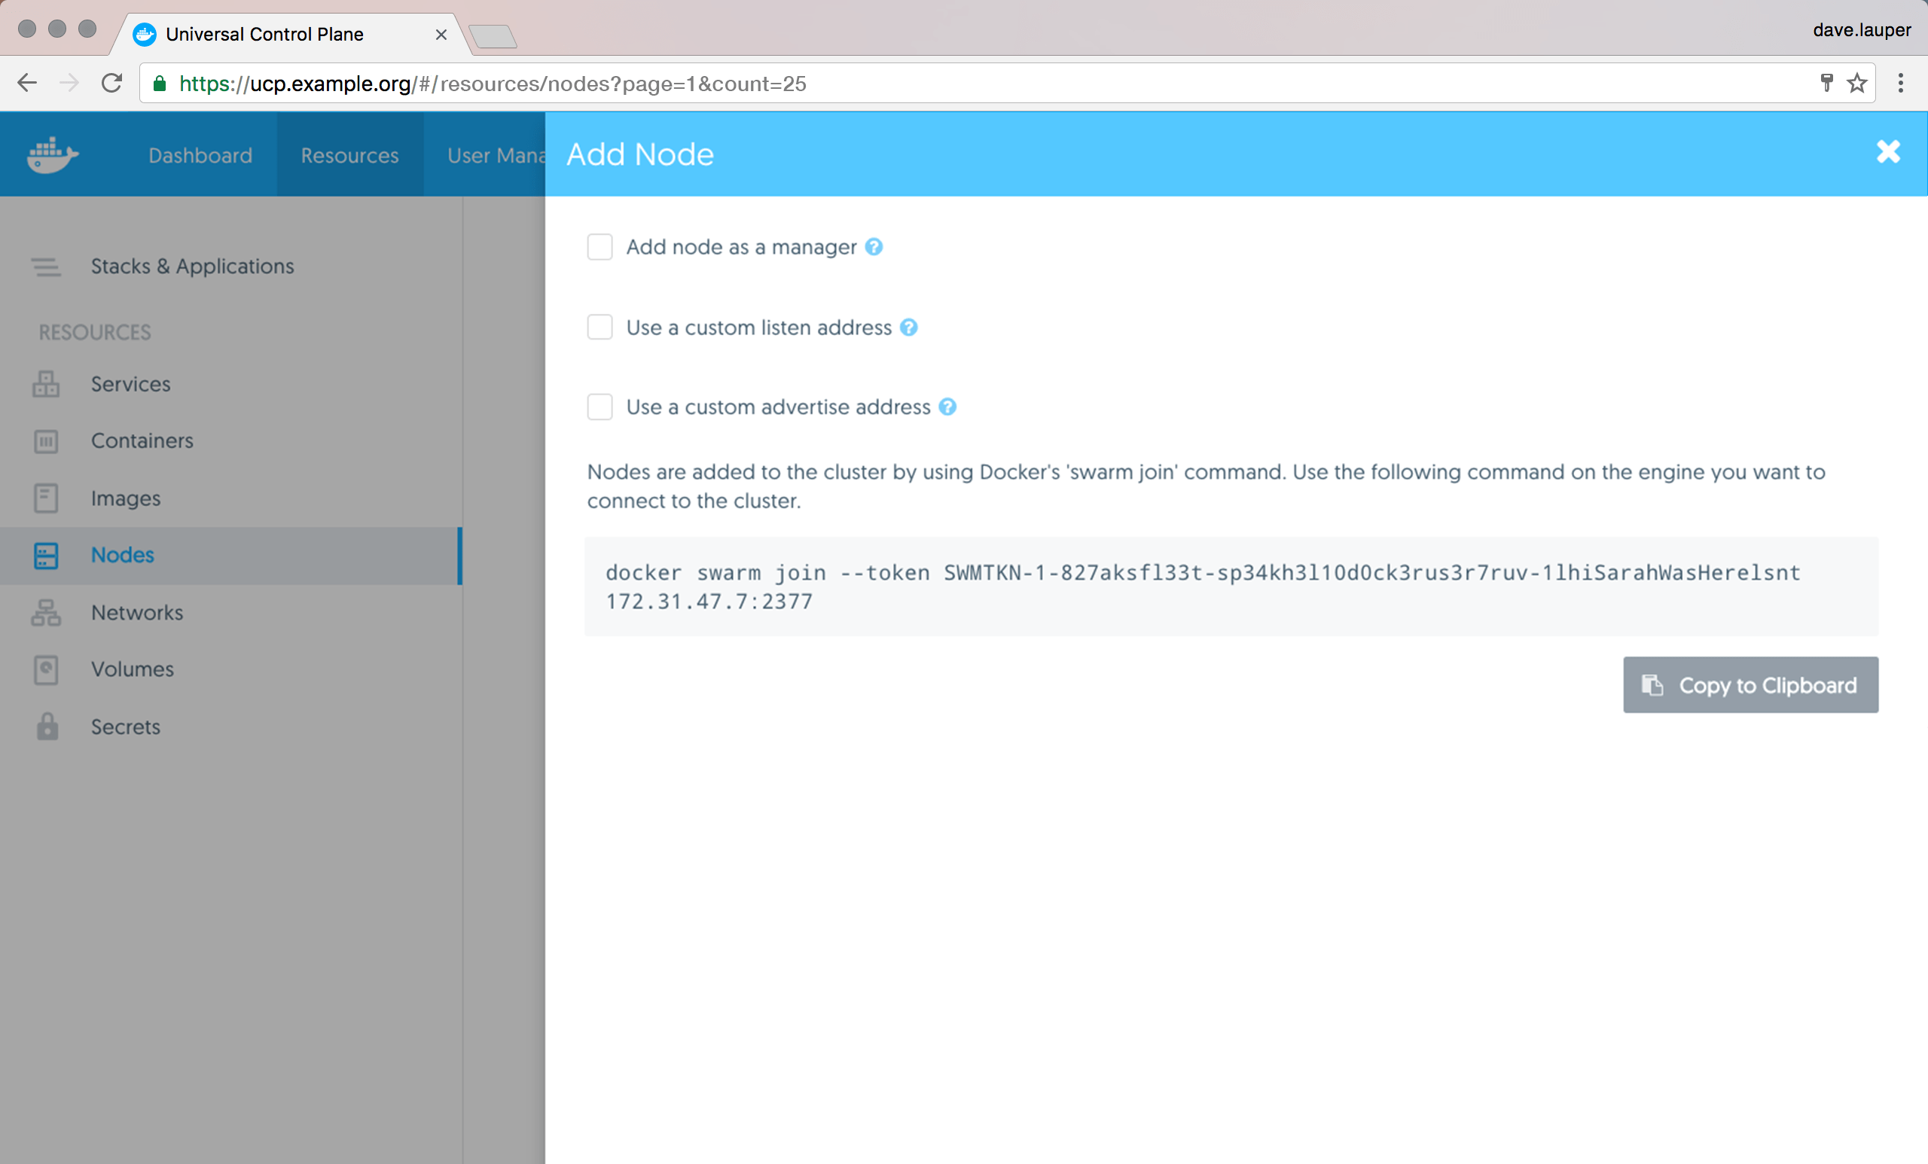Viewport: 1928px width, 1164px height.
Task: Open the Dashboard navigation tab
Action: [200, 155]
